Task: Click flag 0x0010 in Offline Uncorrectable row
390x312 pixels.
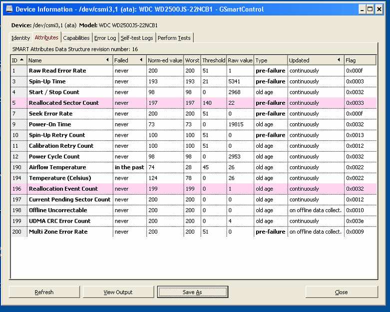Action: click(x=355, y=210)
